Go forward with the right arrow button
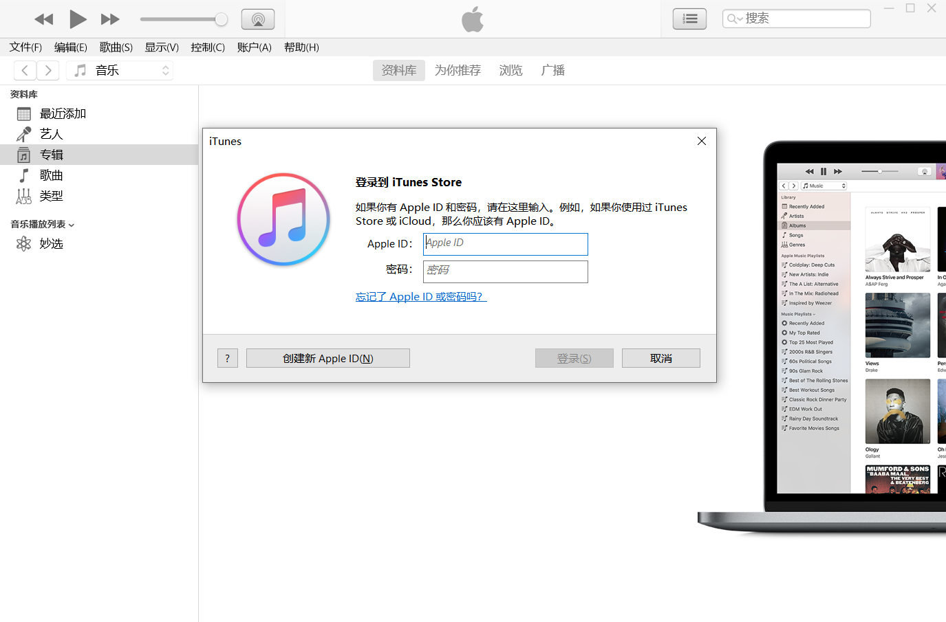This screenshot has height=622, width=946. coord(48,70)
